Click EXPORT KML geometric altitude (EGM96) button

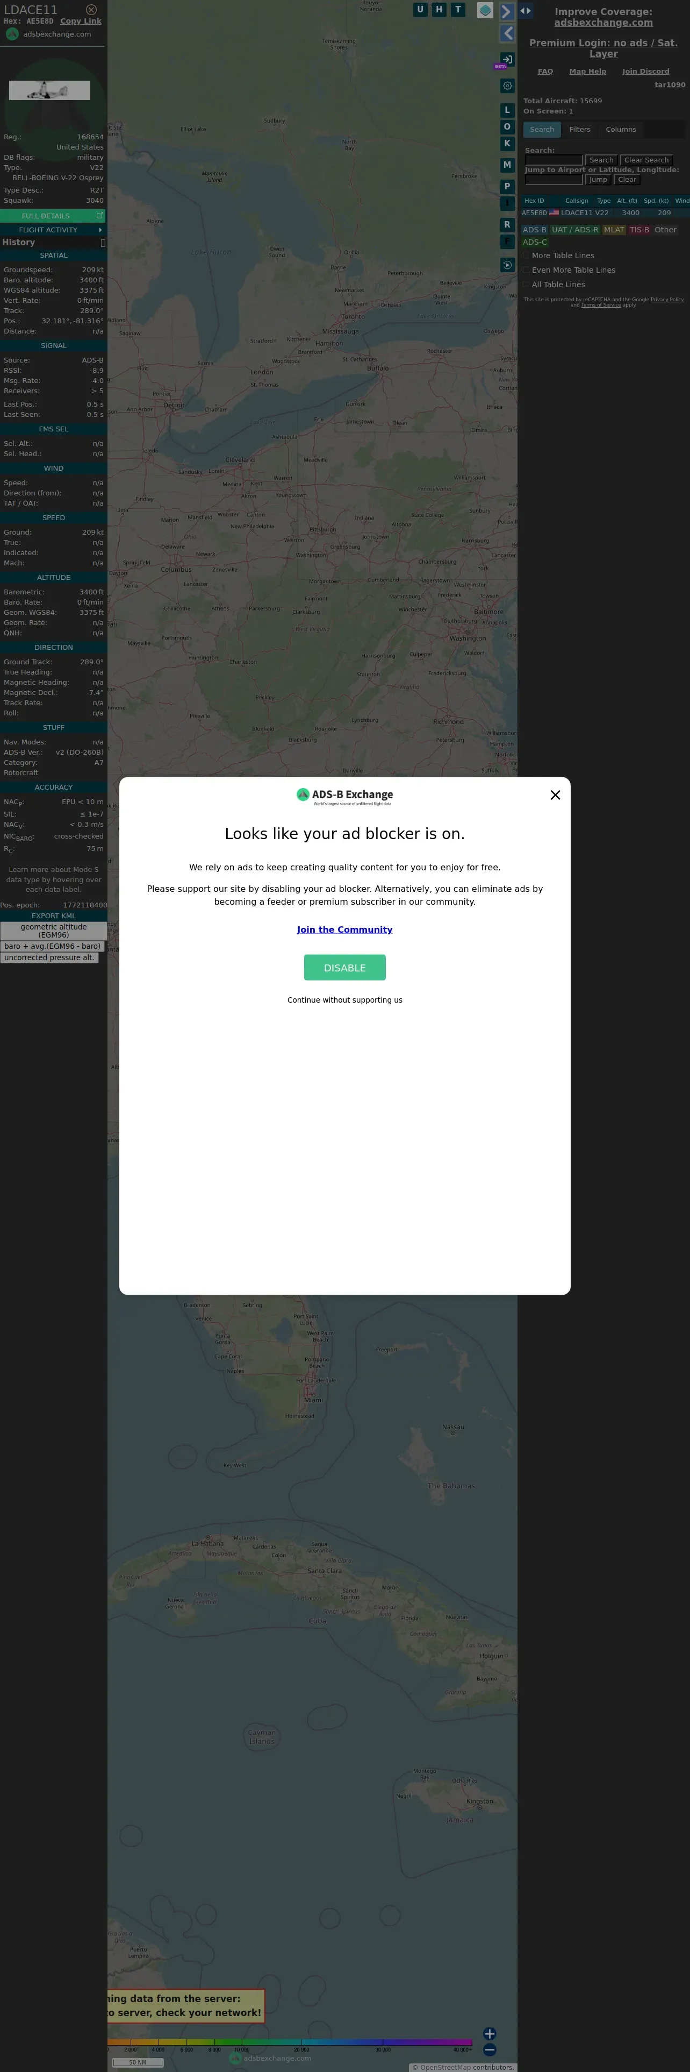(53, 931)
